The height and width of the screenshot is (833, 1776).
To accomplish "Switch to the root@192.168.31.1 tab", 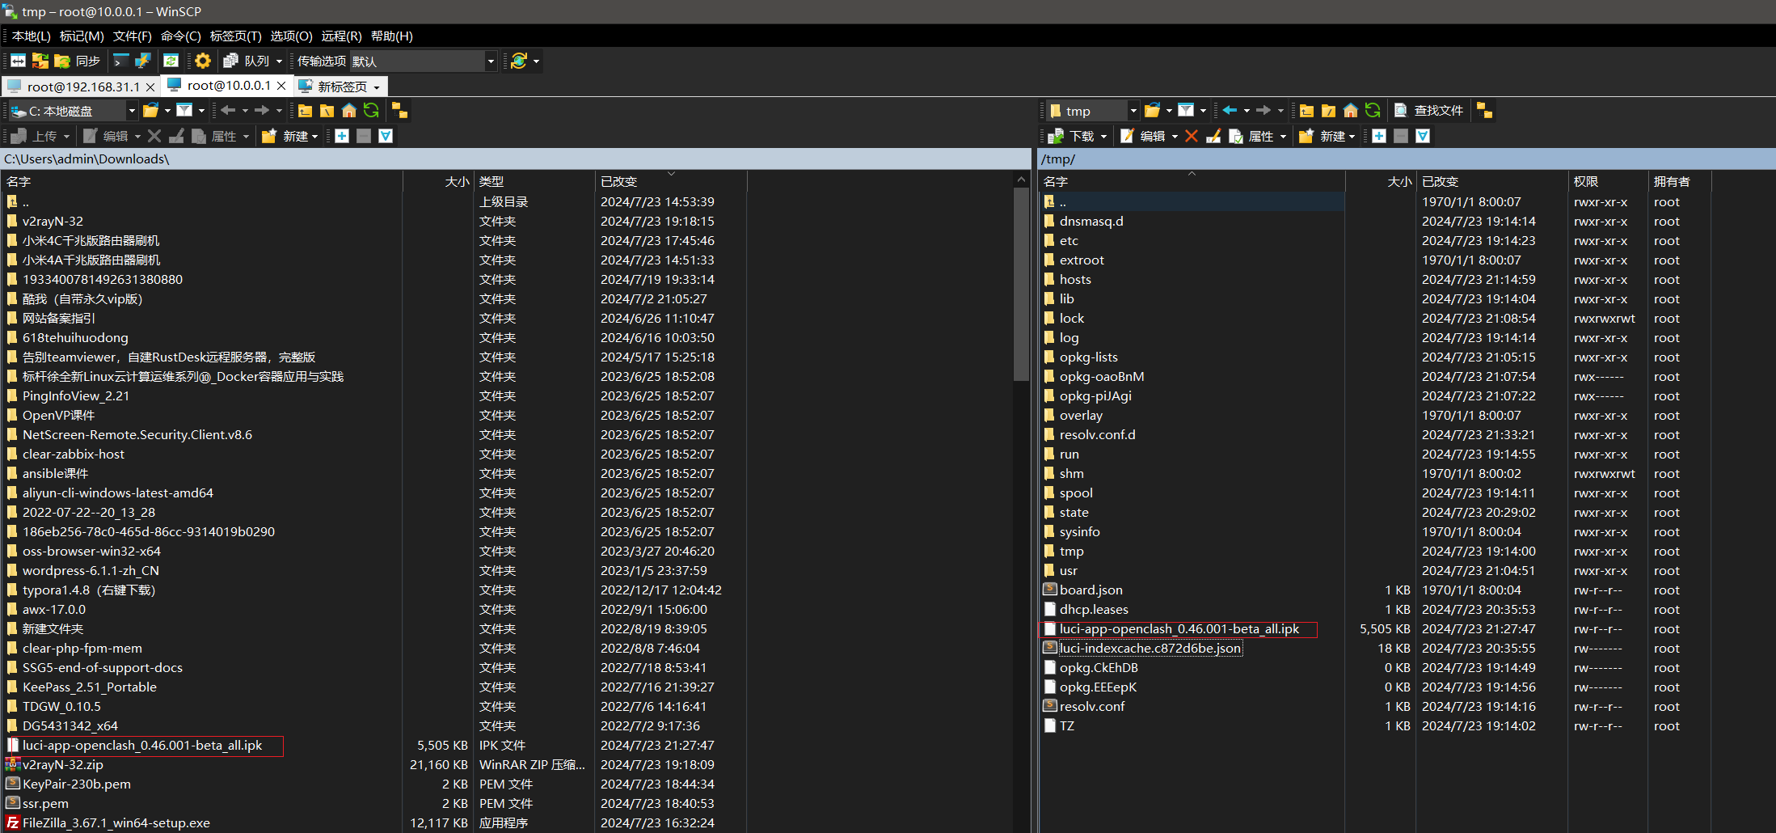I will [82, 87].
